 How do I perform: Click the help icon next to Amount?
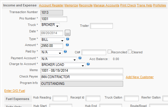(67, 45)
